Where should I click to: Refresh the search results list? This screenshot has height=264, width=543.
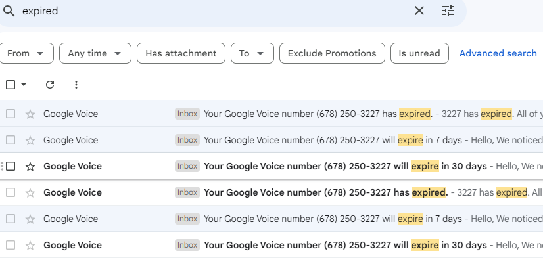click(x=50, y=85)
